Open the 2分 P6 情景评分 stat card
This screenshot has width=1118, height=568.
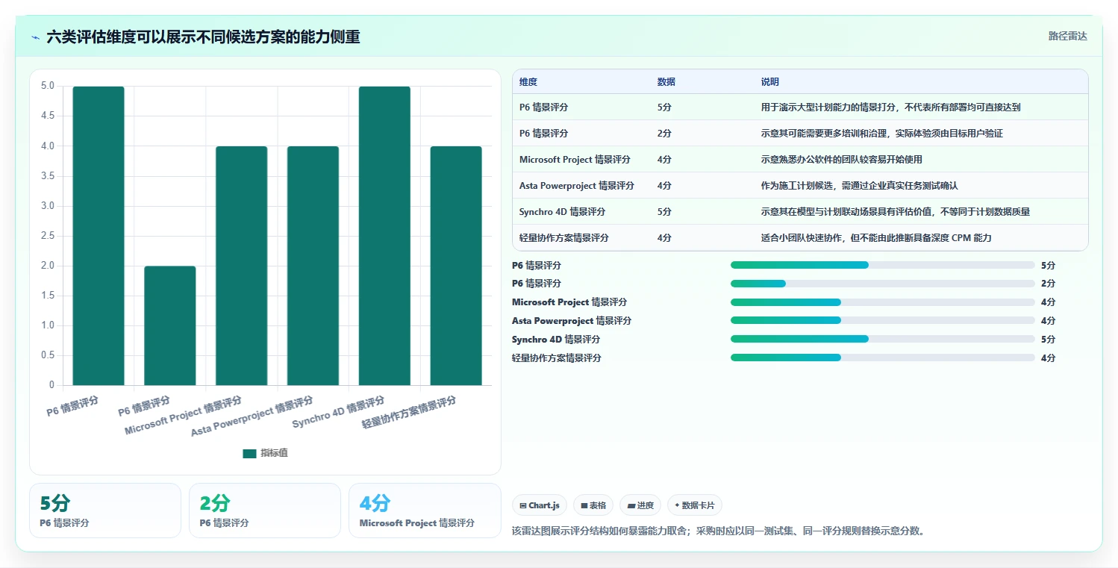265,511
